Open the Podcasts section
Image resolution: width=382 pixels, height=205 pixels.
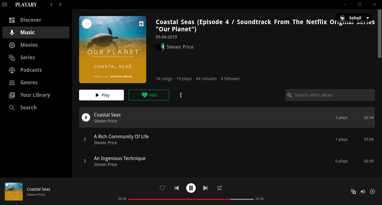point(31,70)
